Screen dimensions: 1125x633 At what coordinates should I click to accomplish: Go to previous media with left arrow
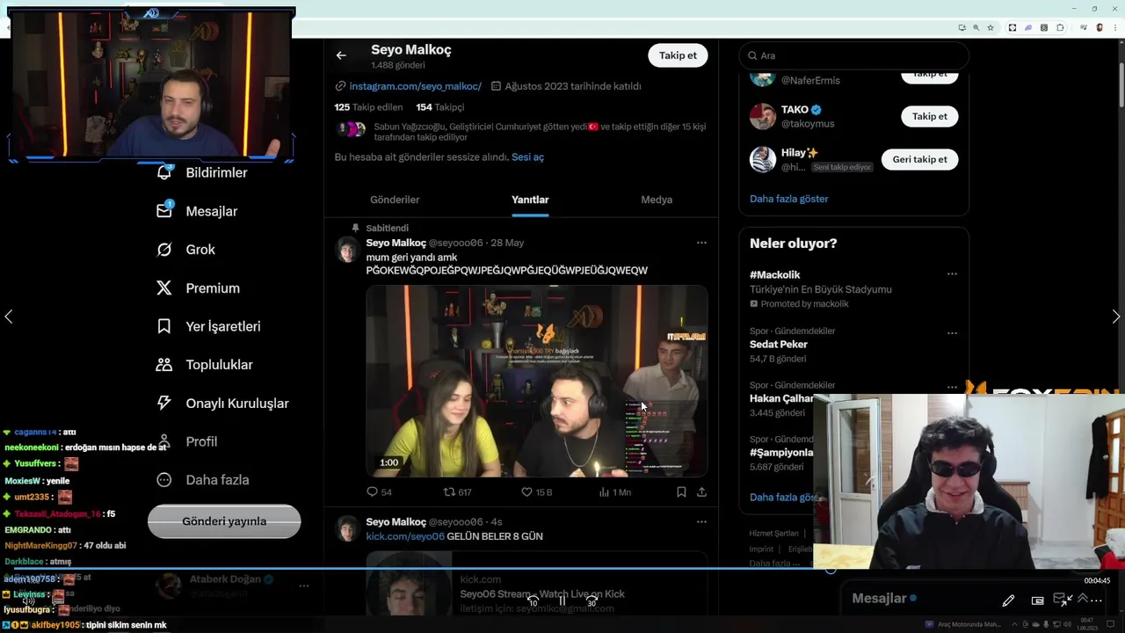(x=9, y=316)
